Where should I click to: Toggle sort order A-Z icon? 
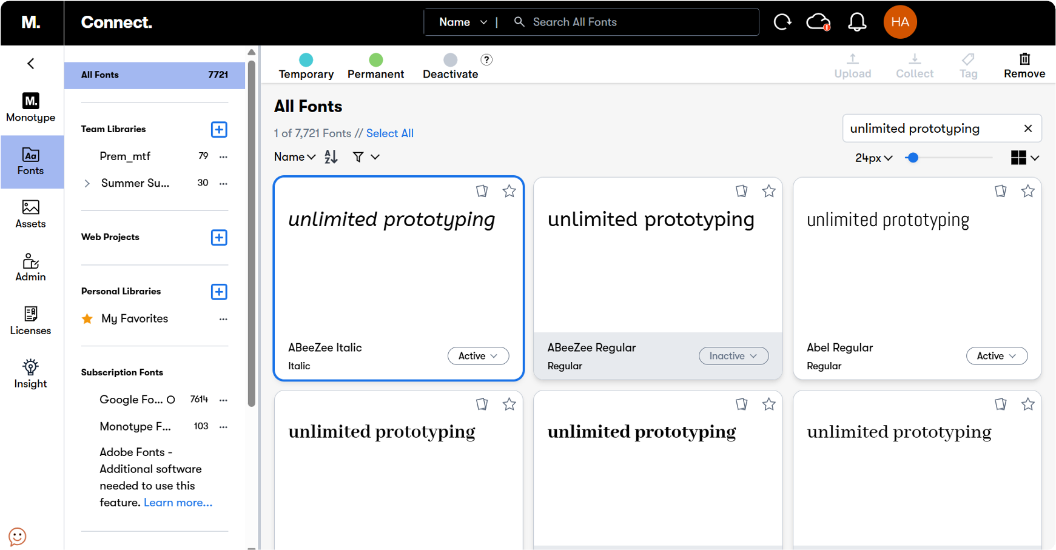(331, 157)
